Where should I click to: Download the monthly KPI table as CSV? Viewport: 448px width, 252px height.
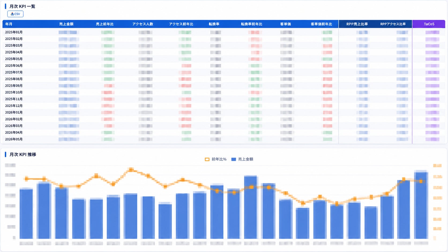click(x=15, y=14)
